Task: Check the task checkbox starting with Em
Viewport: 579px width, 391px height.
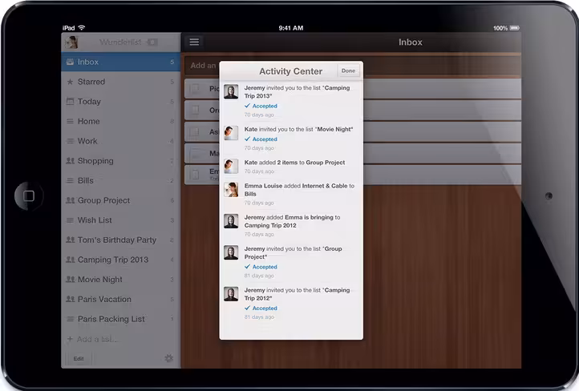Action: coord(195,175)
